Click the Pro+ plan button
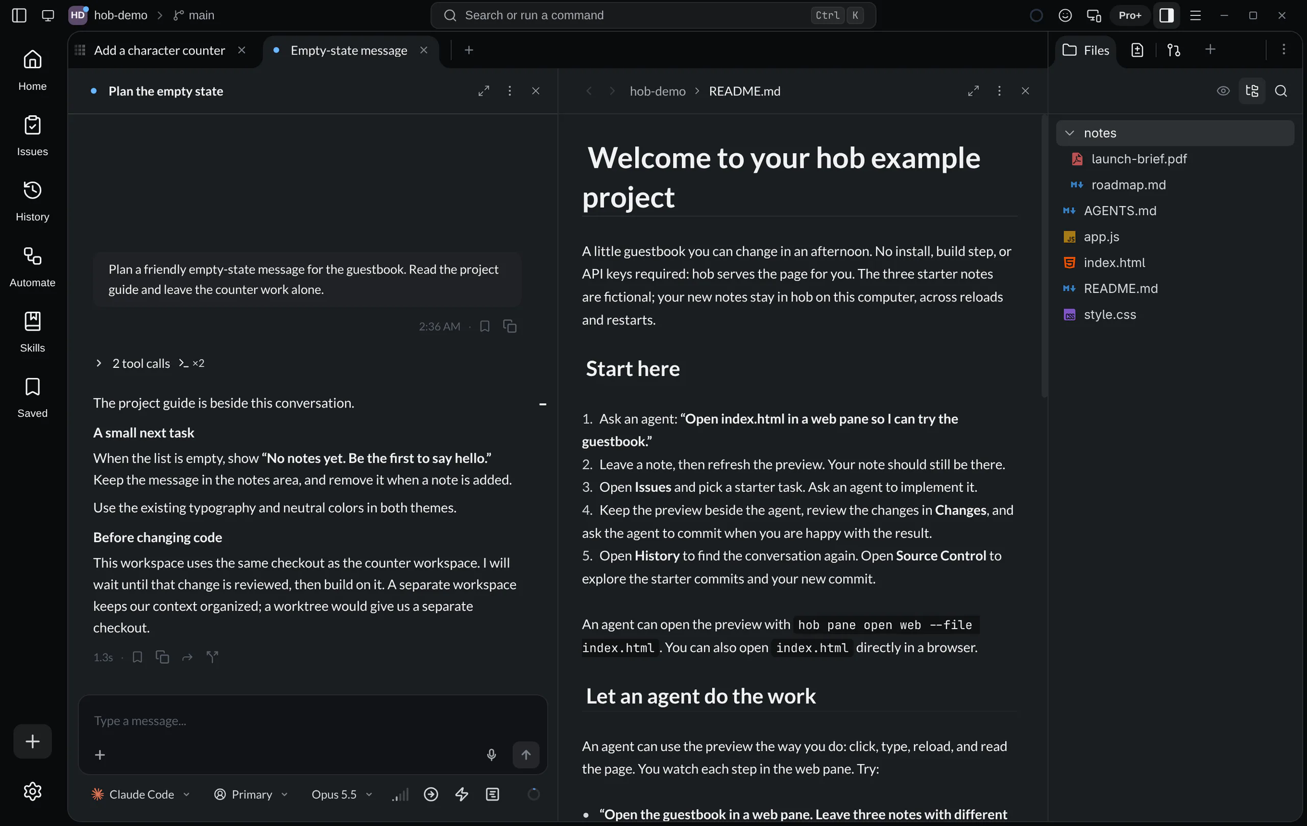The height and width of the screenshot is (826, 1307). [x=1129, y=15]
